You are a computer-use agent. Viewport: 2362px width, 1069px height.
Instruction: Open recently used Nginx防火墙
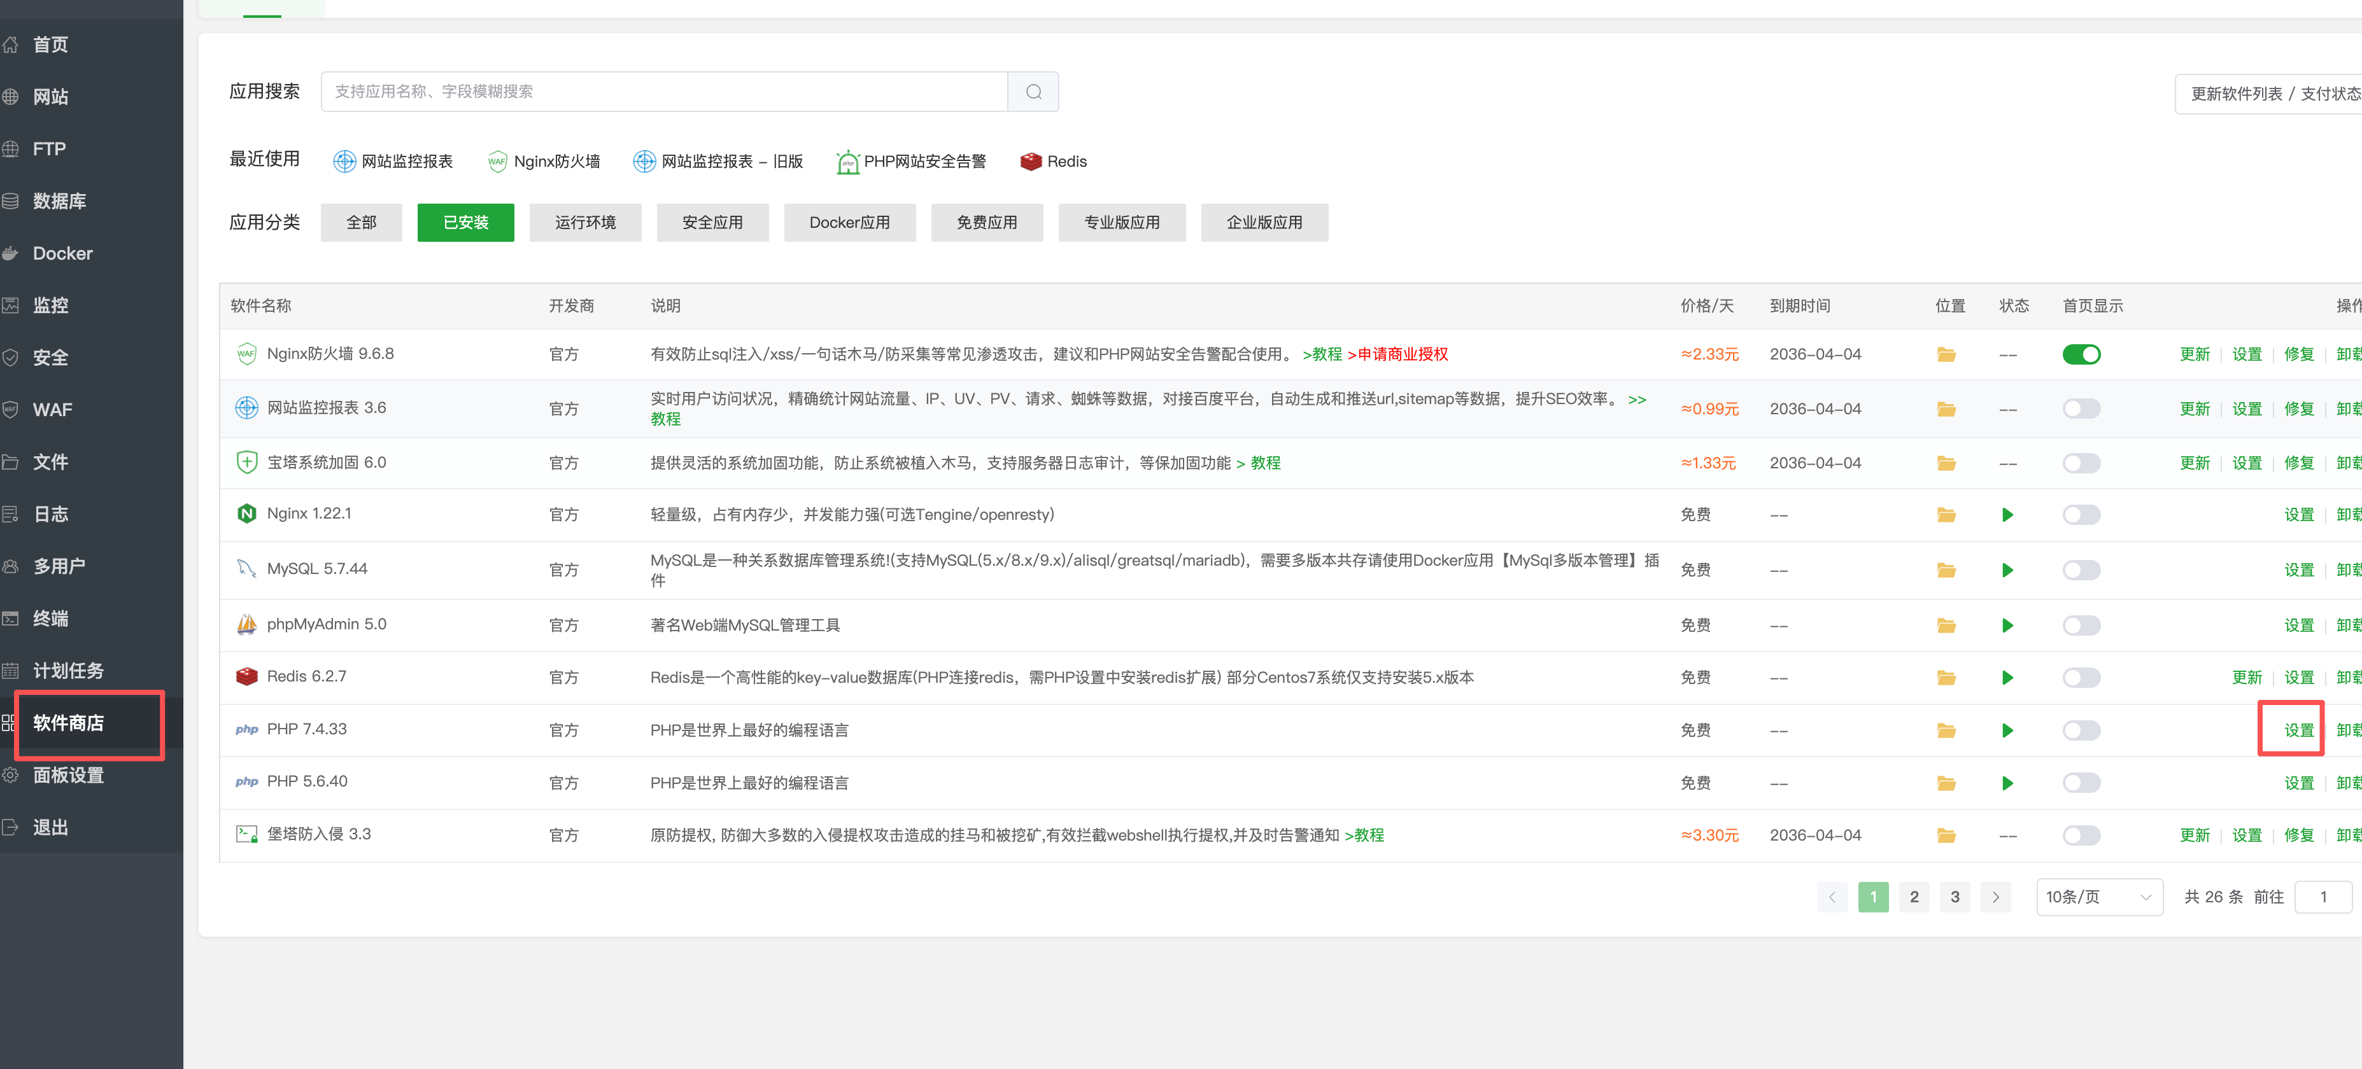[544, 162]
